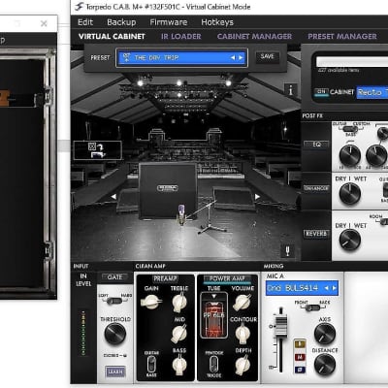Open the Recto cabinet selector
The image size is (388, 388).
click(372, 92)
